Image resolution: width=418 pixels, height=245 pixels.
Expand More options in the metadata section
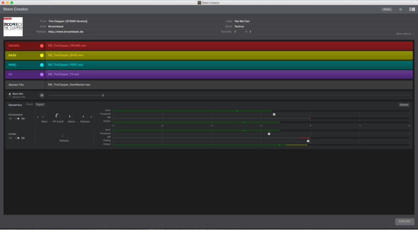click(405, 34)
